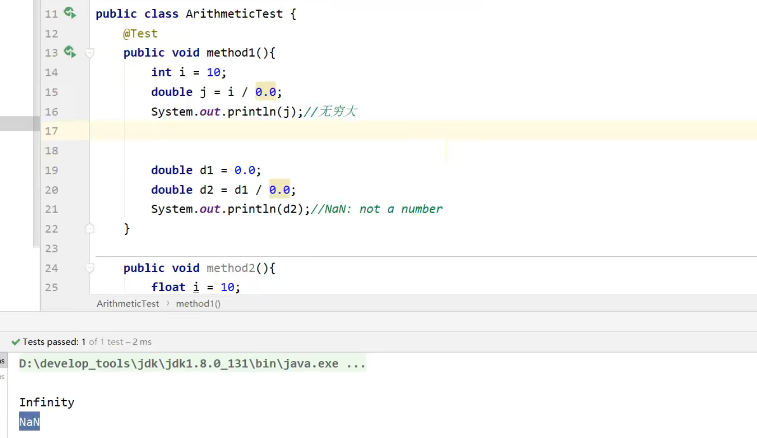Place cursor on empty line 17
757x438 pixels.
423,131
